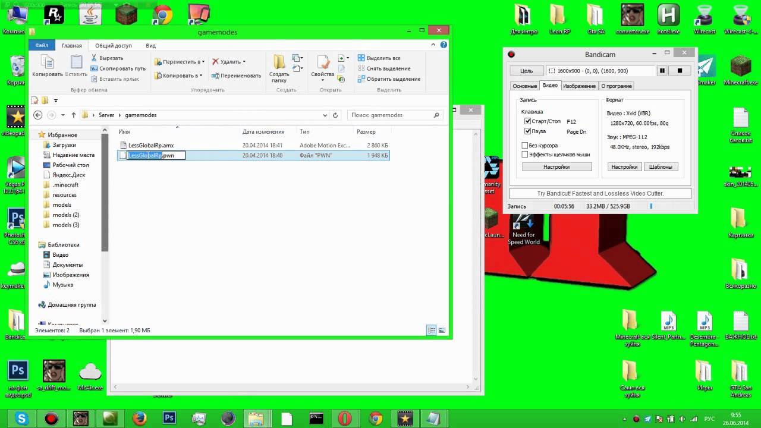Switch to details view in status bar
This screenshot has height=428, width=761.
pyautogui.click(x=432, y=330)
